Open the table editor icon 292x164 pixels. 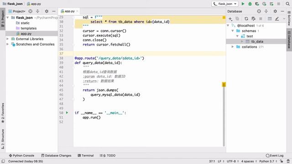270,19
